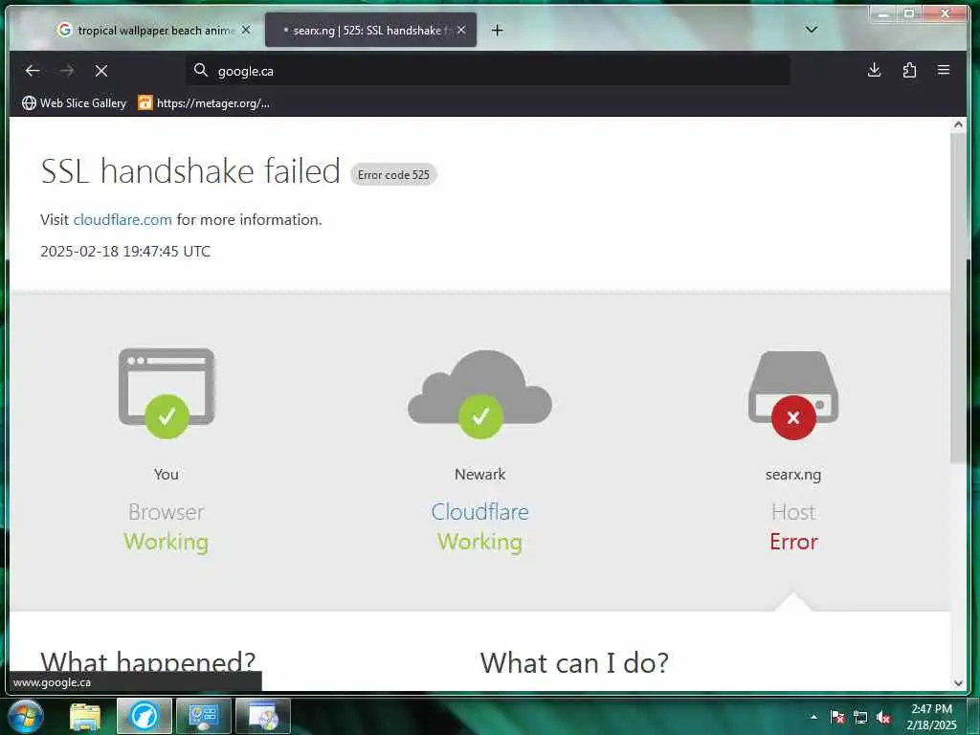This screenshot has height=735, width=980.
Task: Open the extensions puzzle icon
Action: tap(909, 70)
